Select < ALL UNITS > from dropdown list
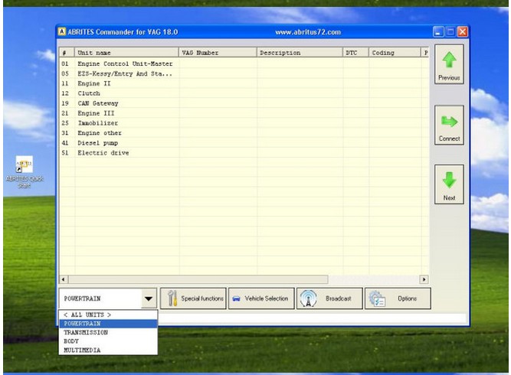The image size is (511, 375). tap(87, 315)
